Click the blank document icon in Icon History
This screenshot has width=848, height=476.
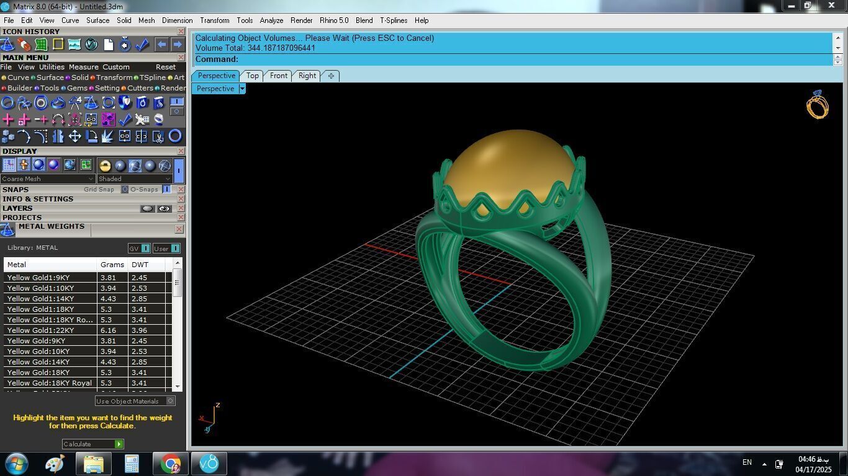(x=108, y=45)
